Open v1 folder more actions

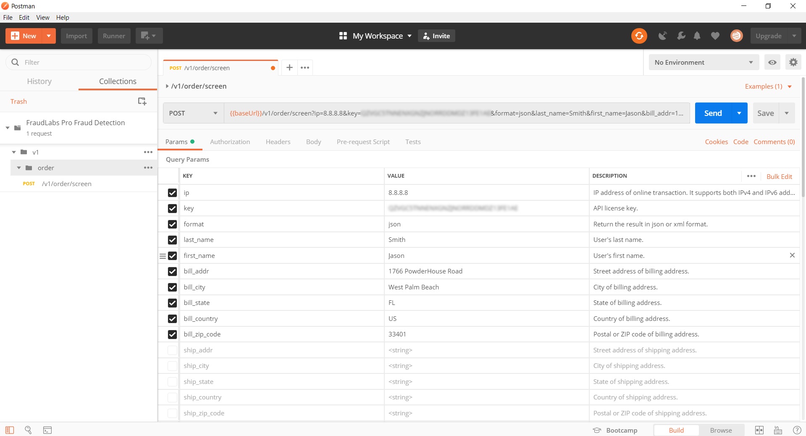148,152
